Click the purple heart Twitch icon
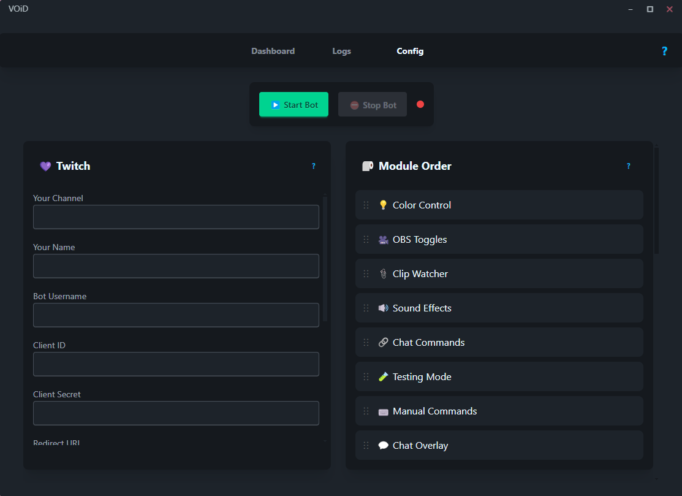Image resolution: width=682 pixels, height=496 pixels. 45,166
